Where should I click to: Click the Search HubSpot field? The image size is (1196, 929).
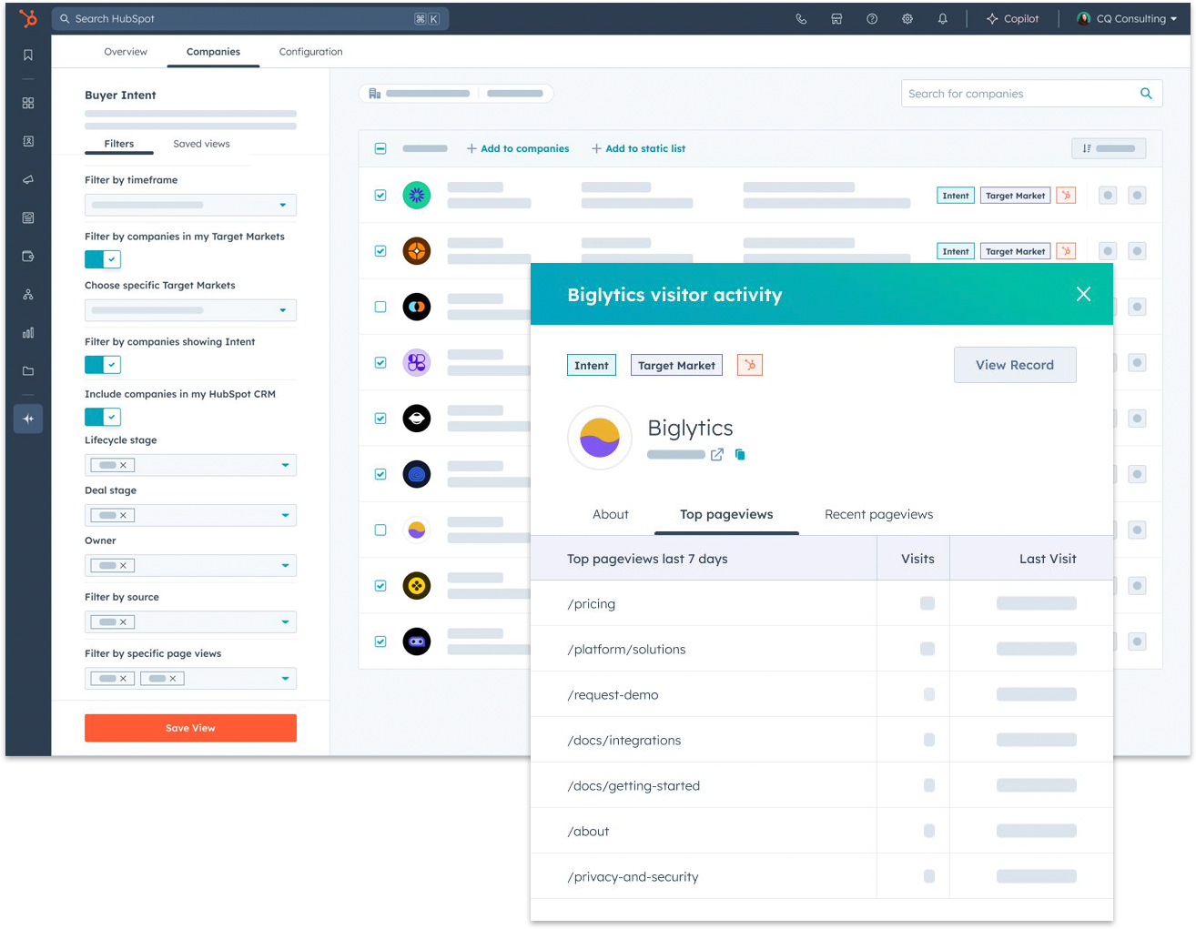[x=250, y=18]
